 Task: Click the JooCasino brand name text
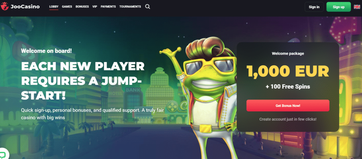tap(25, 7)
